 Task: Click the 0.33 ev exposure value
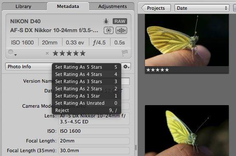pyautogui.click(x=75, y=42)
